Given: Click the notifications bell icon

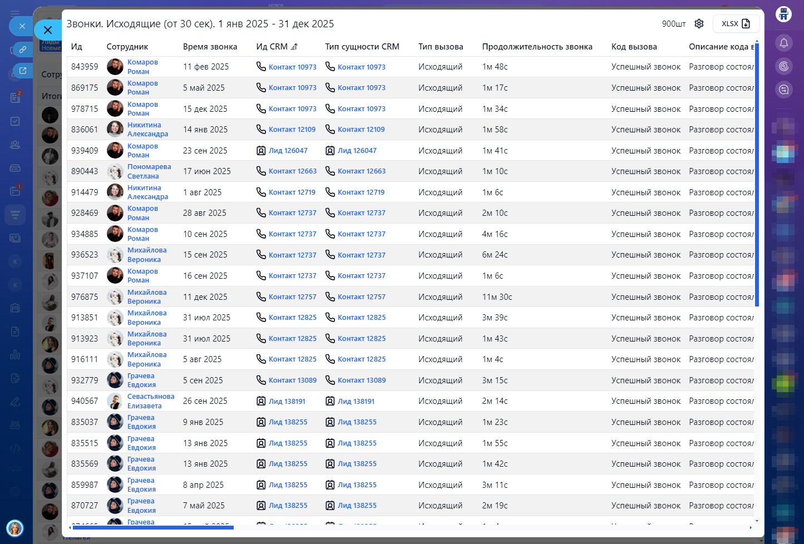Looking at the screenshot, I should click(x=783, y=43).
